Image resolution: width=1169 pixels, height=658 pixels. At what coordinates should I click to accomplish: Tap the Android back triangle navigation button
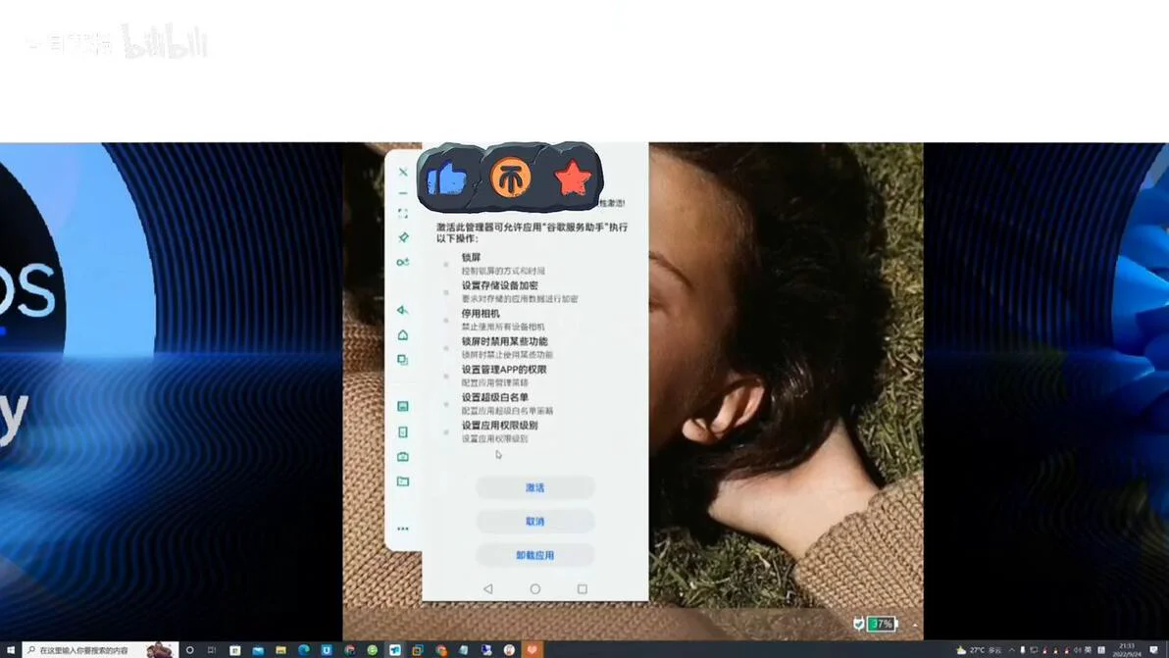click(x=487, y=588)
